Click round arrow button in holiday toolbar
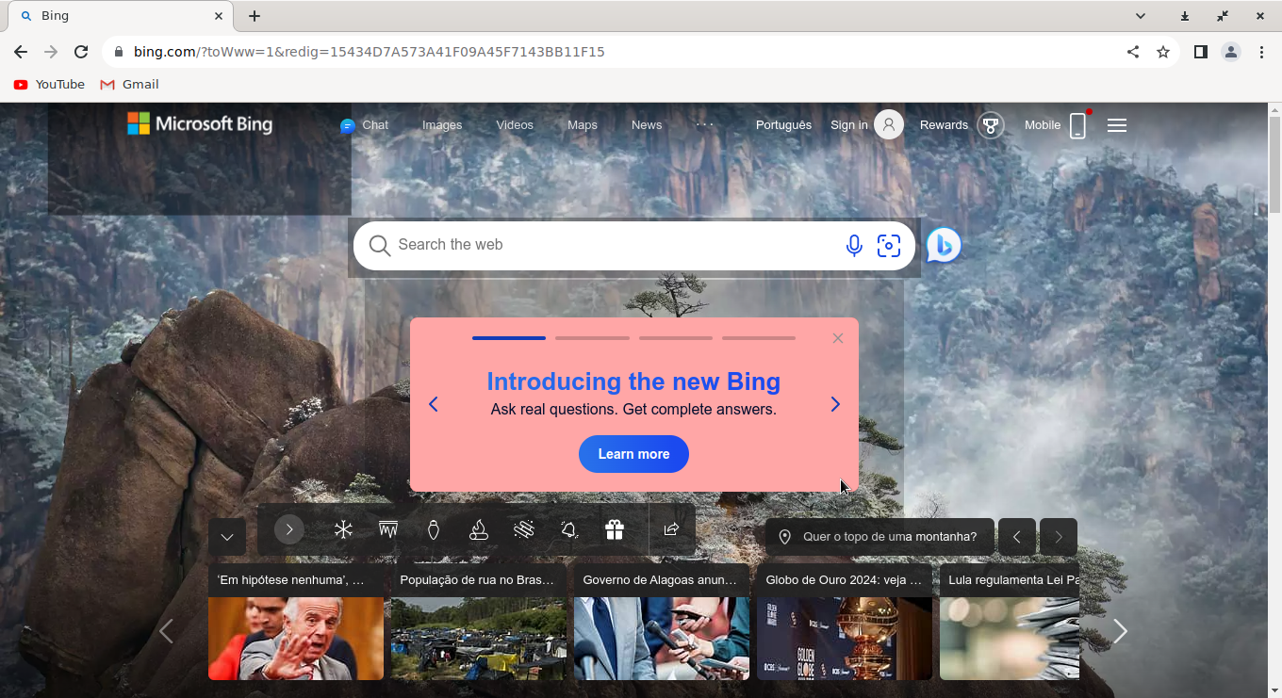The image size is (1282, 698). (289, 529)
